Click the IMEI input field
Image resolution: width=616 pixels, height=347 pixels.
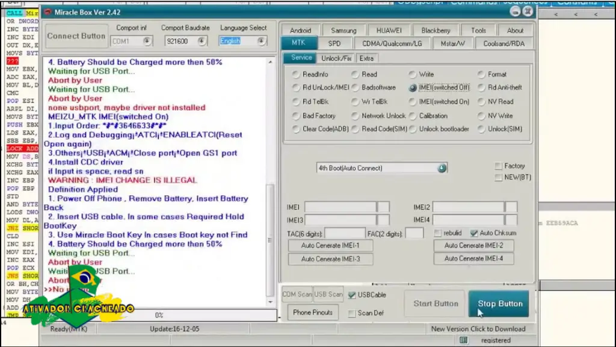click(340, 207)
